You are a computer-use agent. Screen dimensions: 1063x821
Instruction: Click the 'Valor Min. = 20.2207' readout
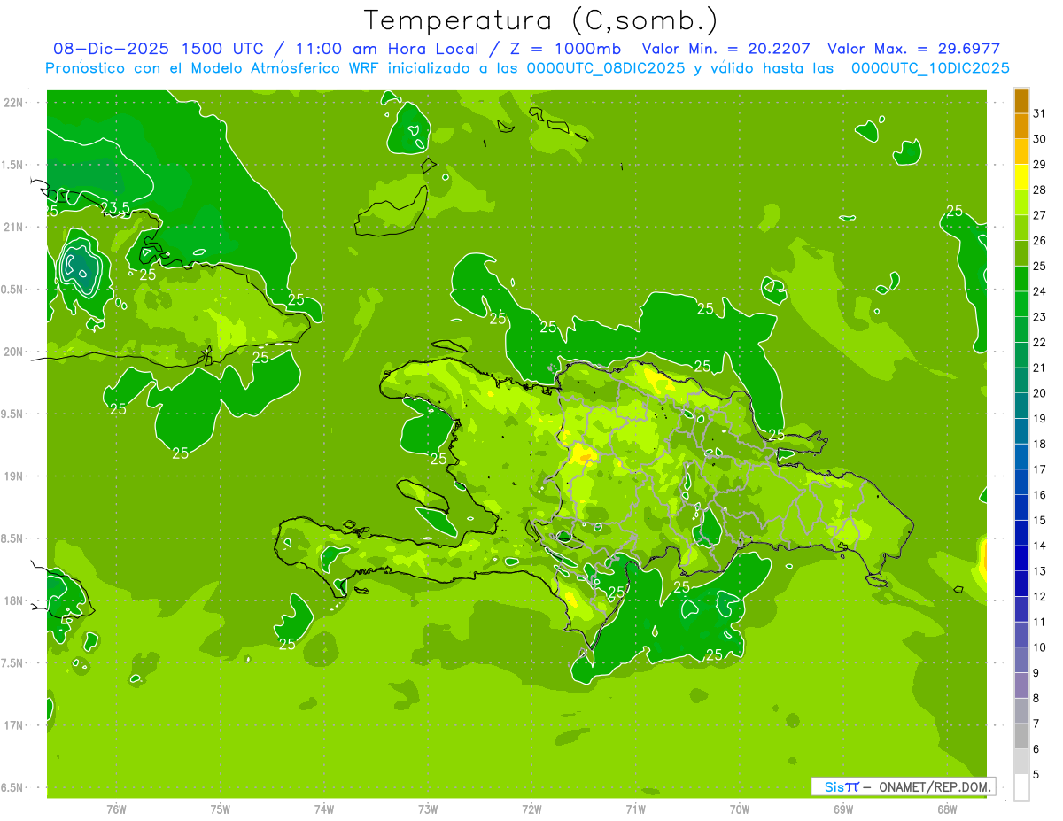coord(726,49)
